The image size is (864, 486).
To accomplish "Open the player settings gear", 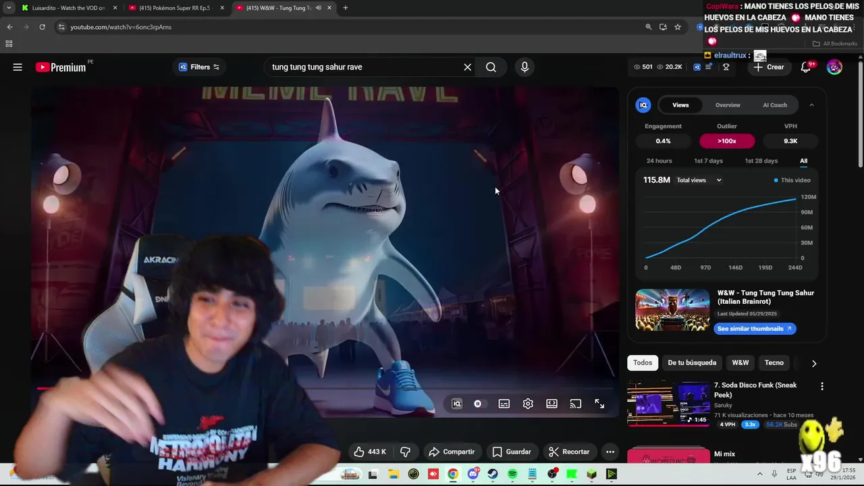I will 528,404.
